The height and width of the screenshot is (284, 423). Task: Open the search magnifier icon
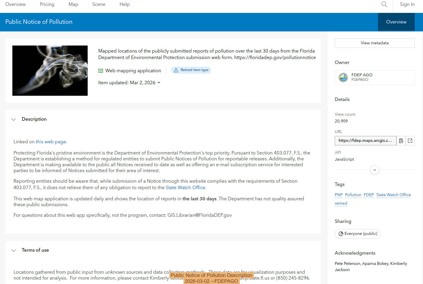(x=384, y=4)
